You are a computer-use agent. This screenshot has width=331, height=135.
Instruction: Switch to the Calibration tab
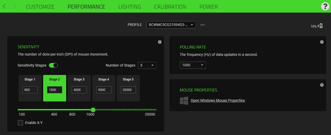point(170,7)
